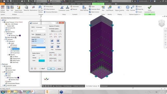Open Object Visibility options
This screenshot has height=94, width=167.
pos(120,9)
